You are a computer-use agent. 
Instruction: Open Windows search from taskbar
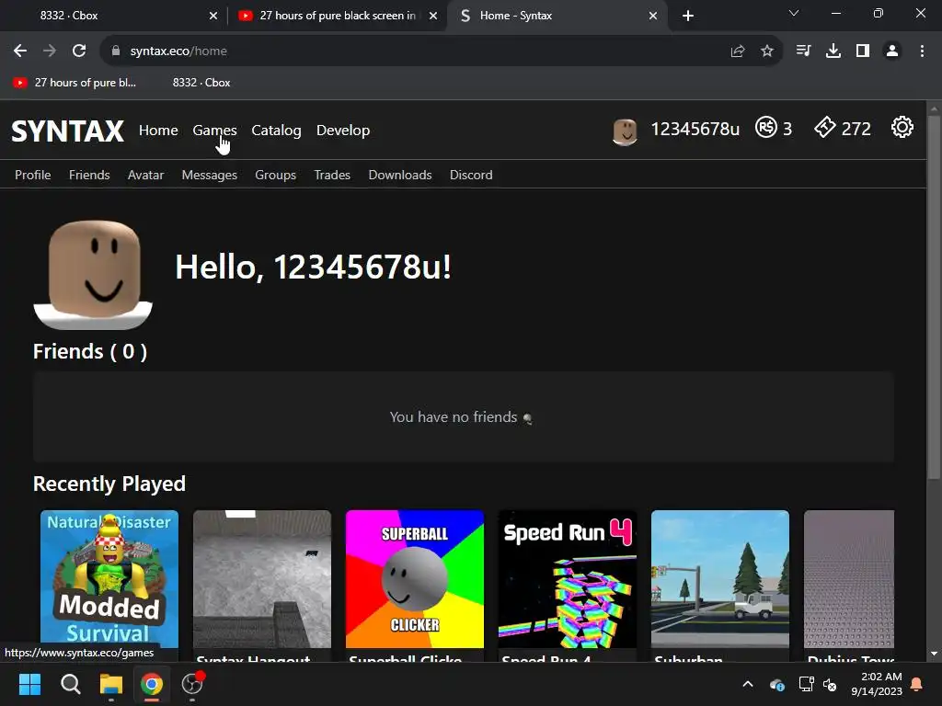coord(71,684)
